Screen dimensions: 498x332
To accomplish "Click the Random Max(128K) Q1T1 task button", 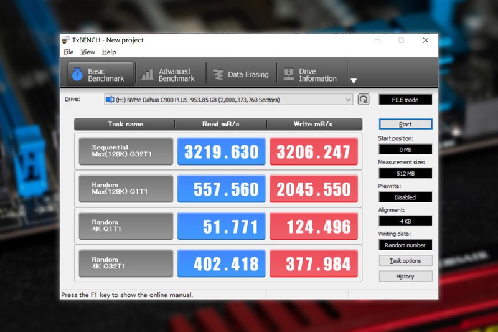I will coord(126,188).
